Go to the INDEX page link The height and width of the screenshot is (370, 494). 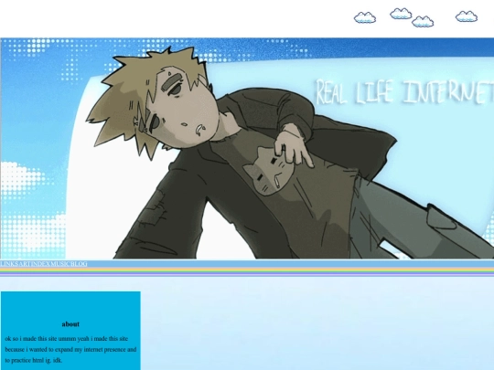point(40,264)
